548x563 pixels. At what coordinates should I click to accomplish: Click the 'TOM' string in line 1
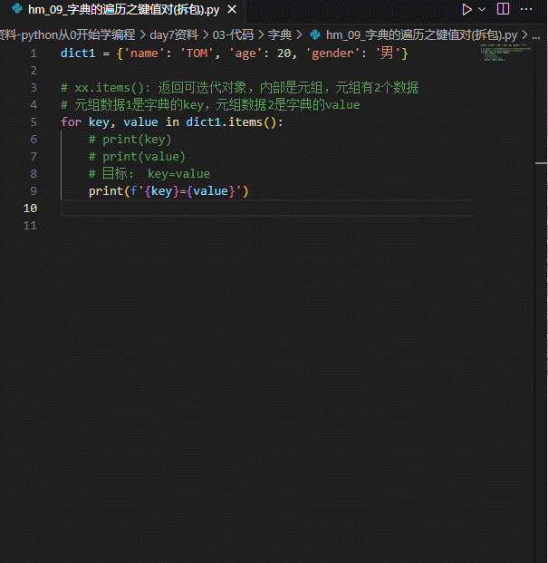tap(197, 53)
